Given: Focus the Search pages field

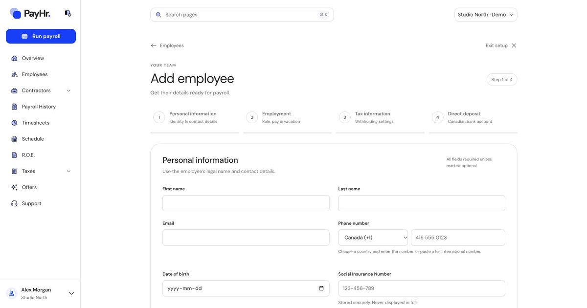Looking at the screenshot, I should [x=242, y=15].
